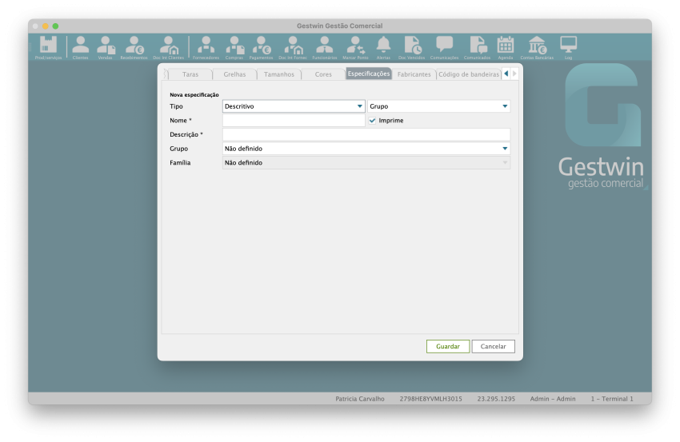Select the Cores tab
680x442 pixels.
[x=323, y=74]
